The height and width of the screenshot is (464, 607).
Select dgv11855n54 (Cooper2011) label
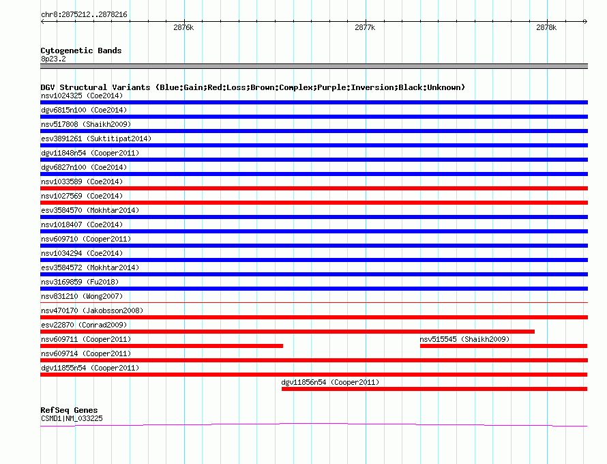click(x=90, y=368)
